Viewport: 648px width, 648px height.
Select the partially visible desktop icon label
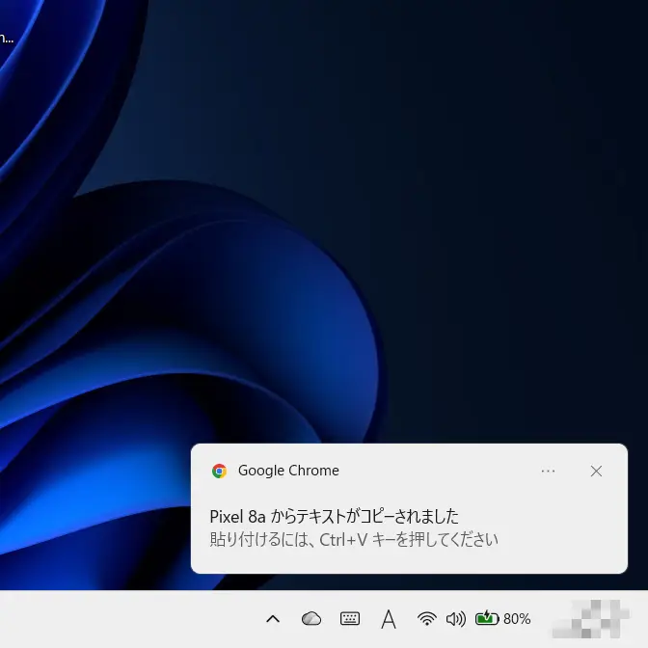pyautogui.click(x=6, y=39)
